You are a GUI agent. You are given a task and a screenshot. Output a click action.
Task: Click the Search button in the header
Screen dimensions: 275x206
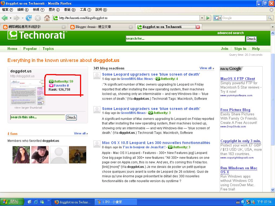251,39
